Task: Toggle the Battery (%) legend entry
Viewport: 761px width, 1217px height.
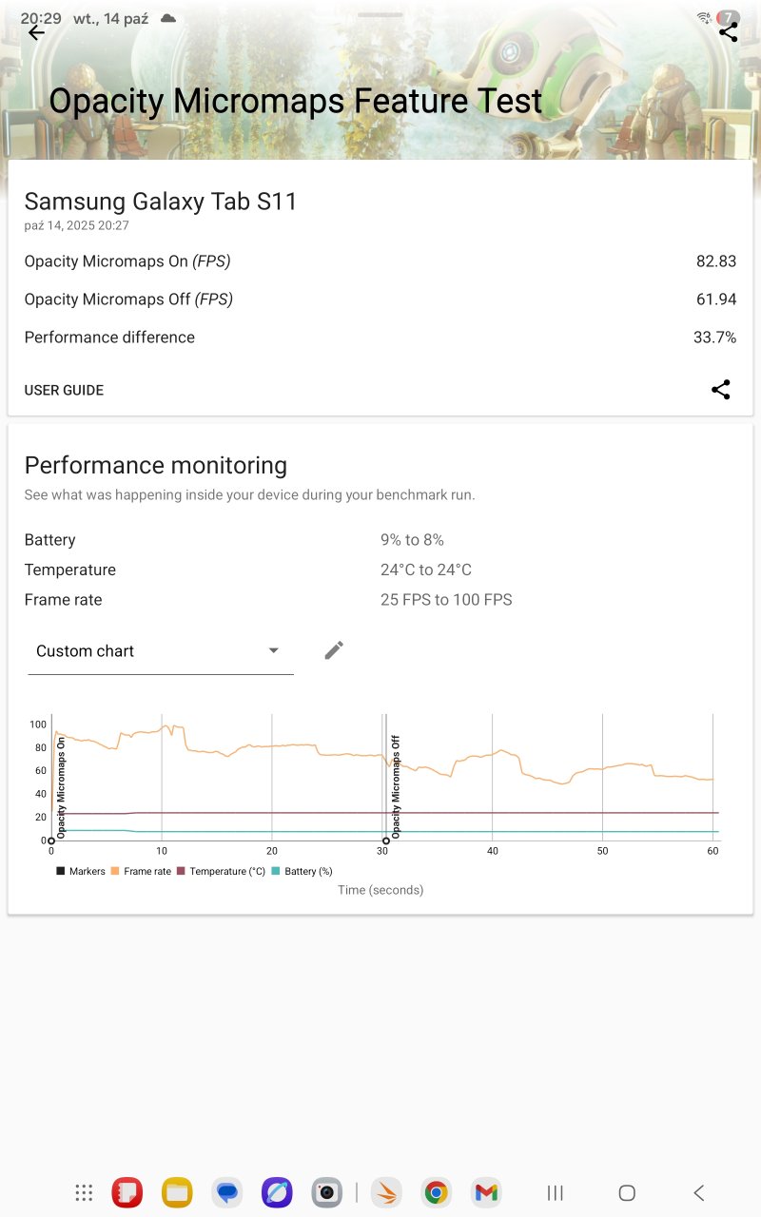Action: coord(302,871)
